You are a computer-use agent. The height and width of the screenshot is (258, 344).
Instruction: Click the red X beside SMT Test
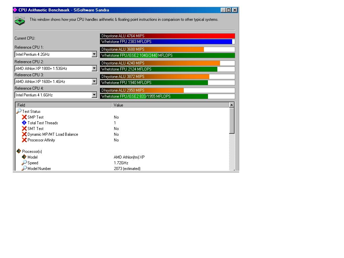coord(24,129)
